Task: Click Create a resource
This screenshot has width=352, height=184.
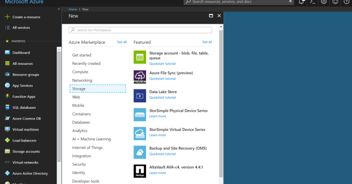Action: [26, 17]
